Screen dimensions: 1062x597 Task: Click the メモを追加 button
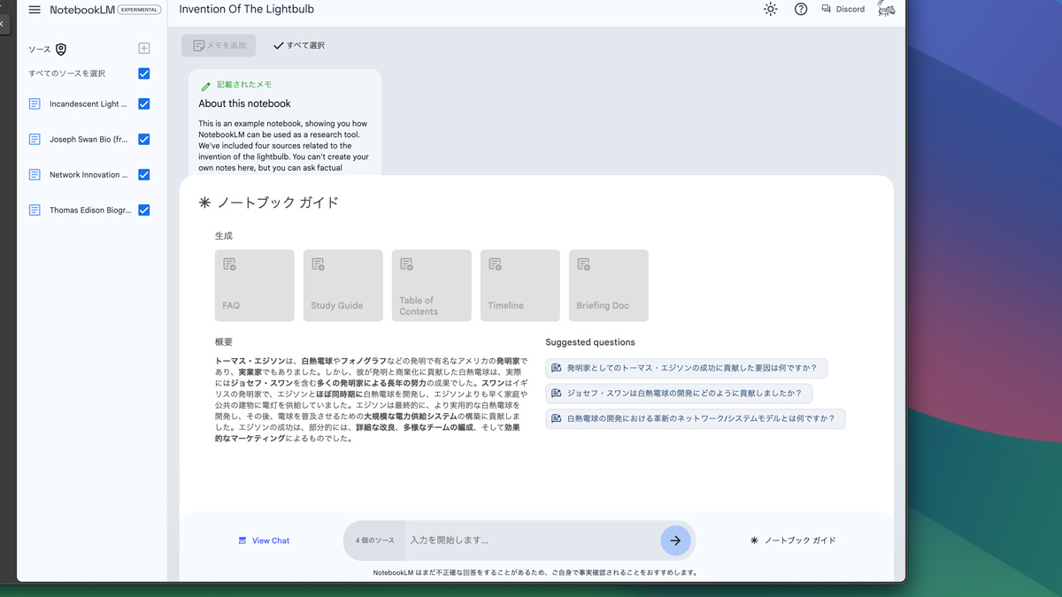pyautogui.click(x=219, y=45)
